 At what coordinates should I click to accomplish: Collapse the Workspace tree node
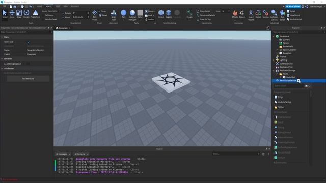click(274, 36)
